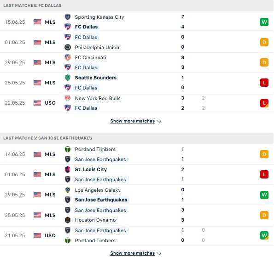Image resolution: width=274 pixels, height=262 pixels.
Task: Click the Los Angeles Galaxy crest icon
Action: (x=68, y=190)
